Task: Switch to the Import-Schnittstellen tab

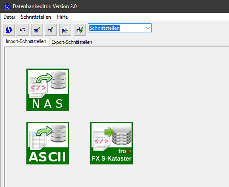Action: pyautogui.click(x=26, y=41)
